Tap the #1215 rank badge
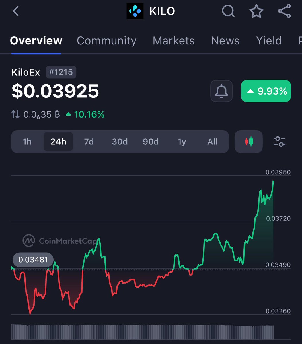 pyautogui.click(x=61, y=72)
